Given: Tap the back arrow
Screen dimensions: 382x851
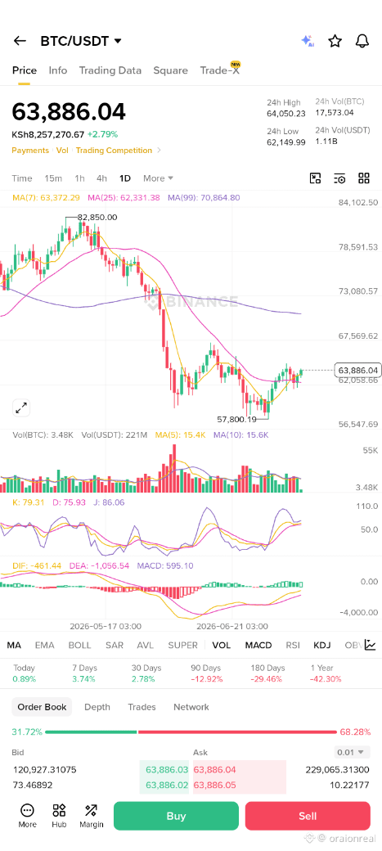Looking at the screenshot, I should point(20,41).
